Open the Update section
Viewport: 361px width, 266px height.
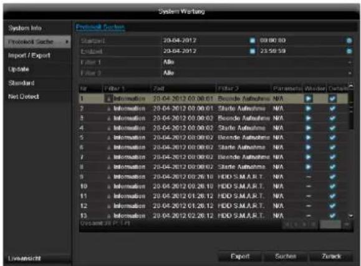click(x=19, y=69)
